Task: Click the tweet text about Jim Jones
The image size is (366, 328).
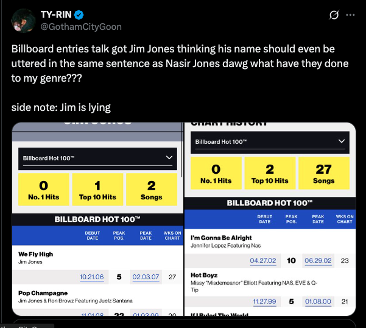Action: coord(180,63)
